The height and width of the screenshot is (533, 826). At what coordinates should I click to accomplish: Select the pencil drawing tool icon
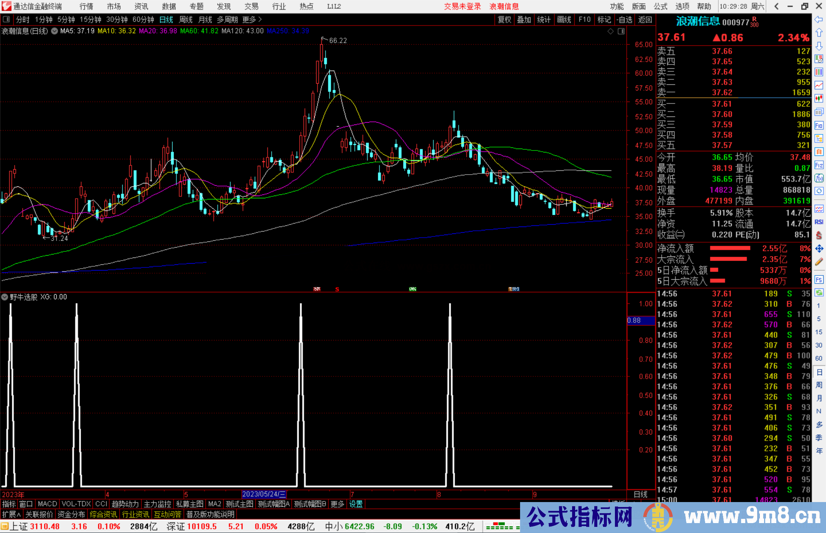tap(819, 262)
